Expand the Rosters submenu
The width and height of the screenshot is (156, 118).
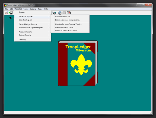[32, 12]
